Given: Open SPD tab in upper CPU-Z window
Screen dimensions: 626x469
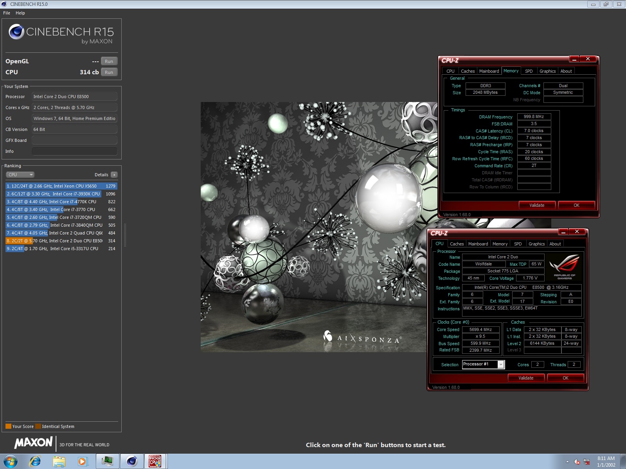Looking at the screenshot, I should (529, 71).
